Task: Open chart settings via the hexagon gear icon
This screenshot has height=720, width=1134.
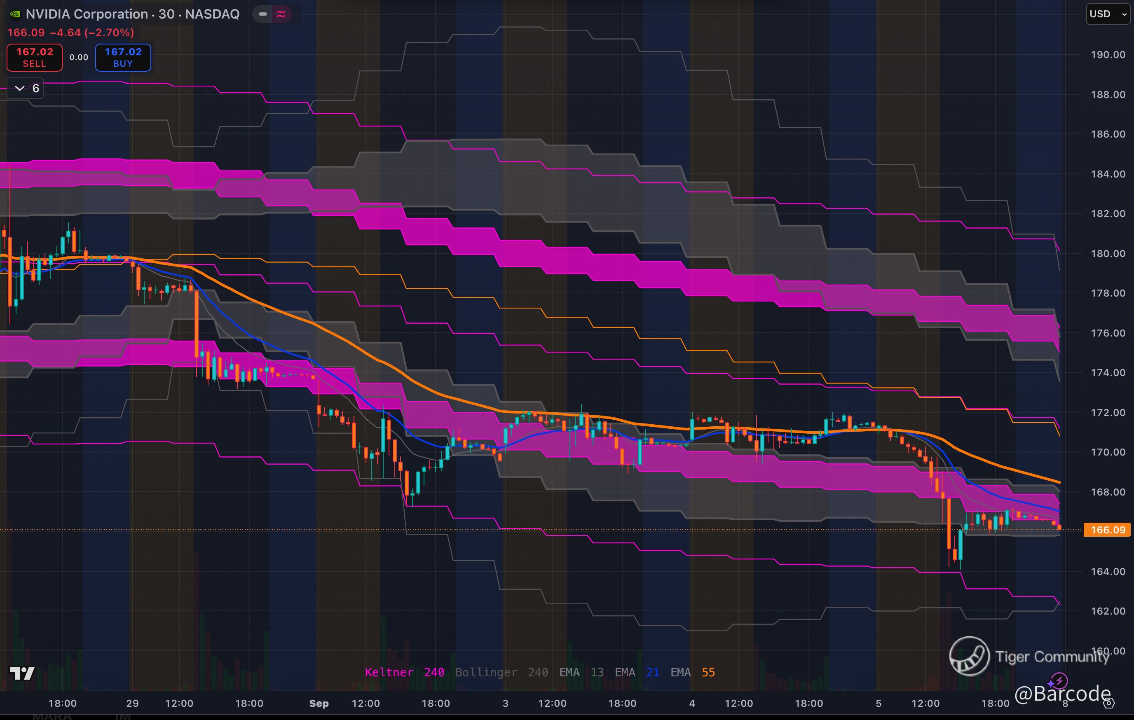Action: 1109,703
